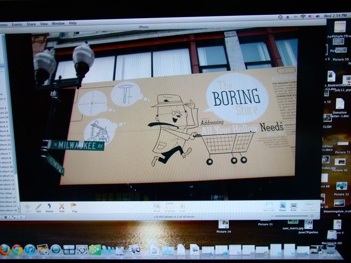Open iTunes from the Dock
The width and height of the screenshot is (351, 263).
pyautogui.click(x=30, y=250)
